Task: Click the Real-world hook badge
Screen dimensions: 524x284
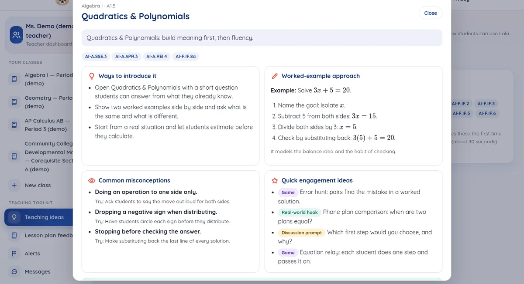Action: (300, 213)
